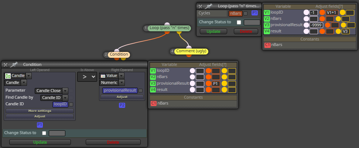359x148 pixels.
Task: Open the Candle Close parameter dropdown
Action: [x=65, y=91]
